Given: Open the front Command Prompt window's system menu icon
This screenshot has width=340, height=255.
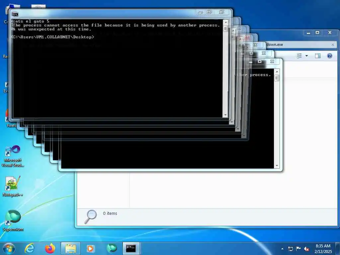Looking at the screenshot, I should (15, 14).
